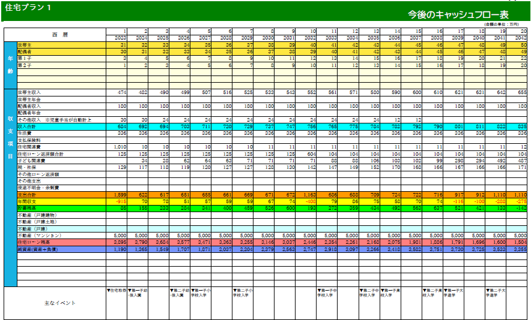Click the 主なイベント label cell
This screenshot has height=320, width=531.
tap(60, 303)
